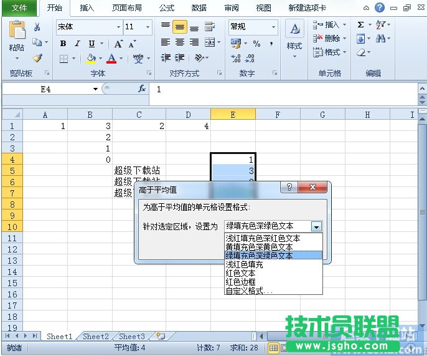Choose 浅红填充色深红色文本 from the list

pos(263,238)
